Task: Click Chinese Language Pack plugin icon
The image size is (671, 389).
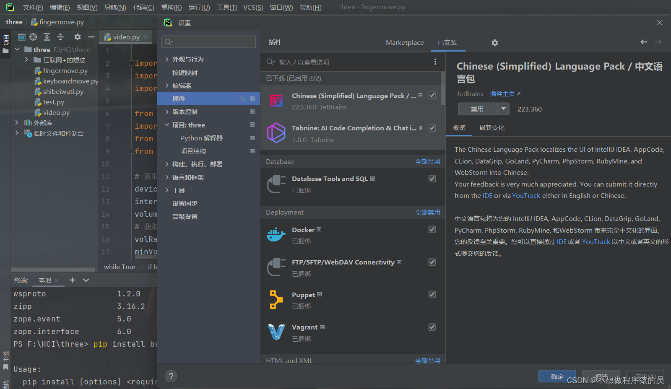Action: 276,101
